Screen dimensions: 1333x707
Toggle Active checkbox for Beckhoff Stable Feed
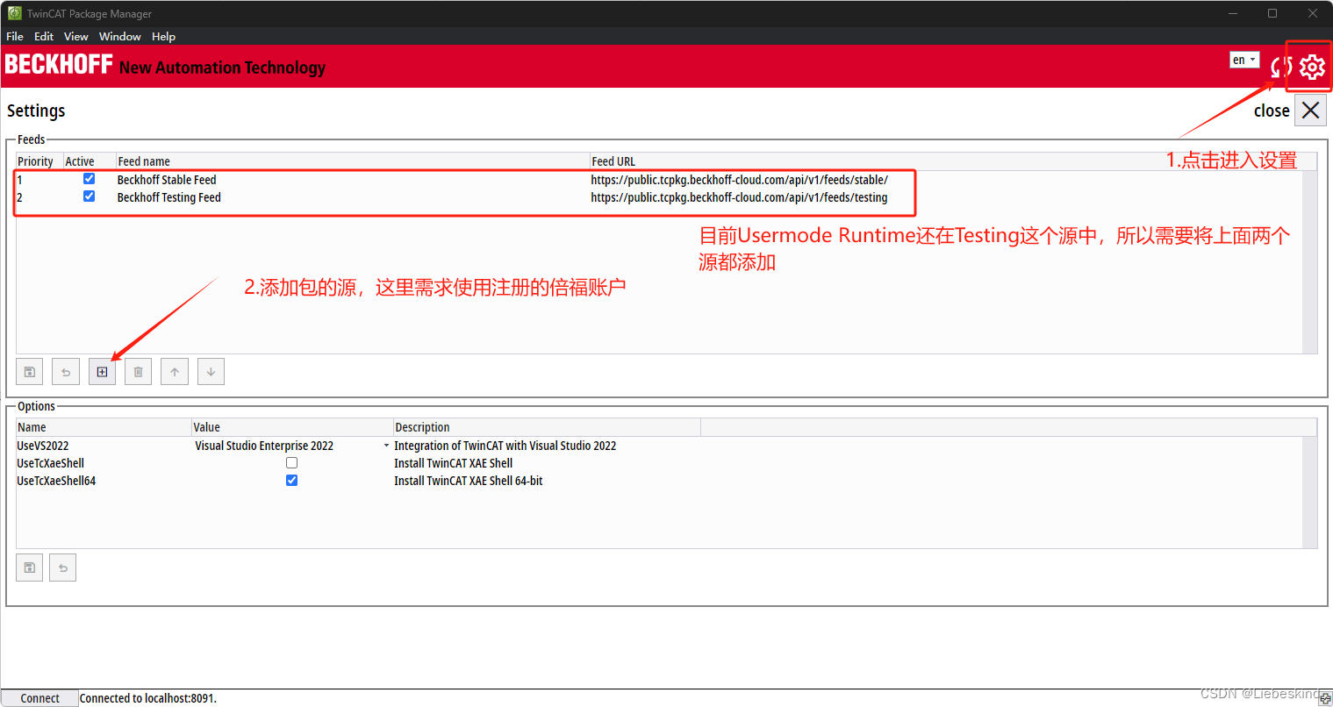click(x=89, y=179)
